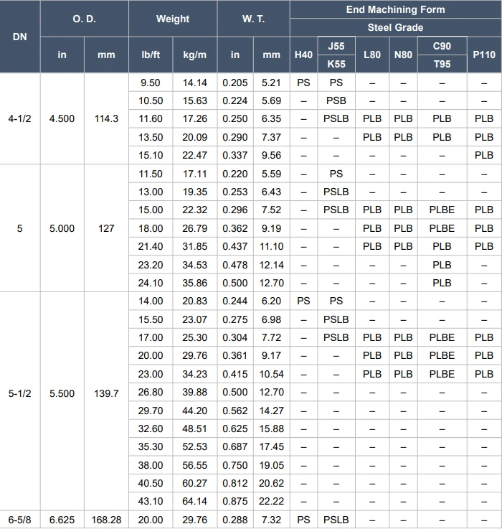The height and width of the screenshot is (529, 502).
Task: Click the kg/m value 14.14
Action: pyautogui.click(x=195, y=83)
